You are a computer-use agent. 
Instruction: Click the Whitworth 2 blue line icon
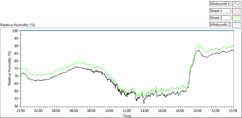tap(236, 24)
